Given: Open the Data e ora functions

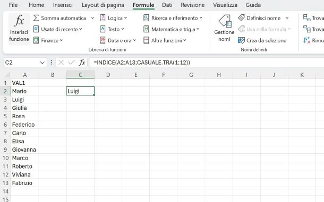Looking at the screenshot, I should coord(118,40).
